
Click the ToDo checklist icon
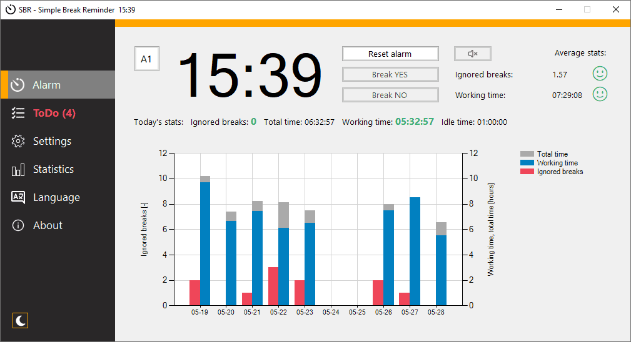[18, 113]
